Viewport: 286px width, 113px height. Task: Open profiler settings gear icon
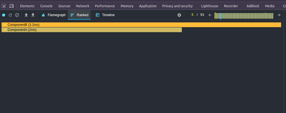pyautogui.click(x=179, y=15)
